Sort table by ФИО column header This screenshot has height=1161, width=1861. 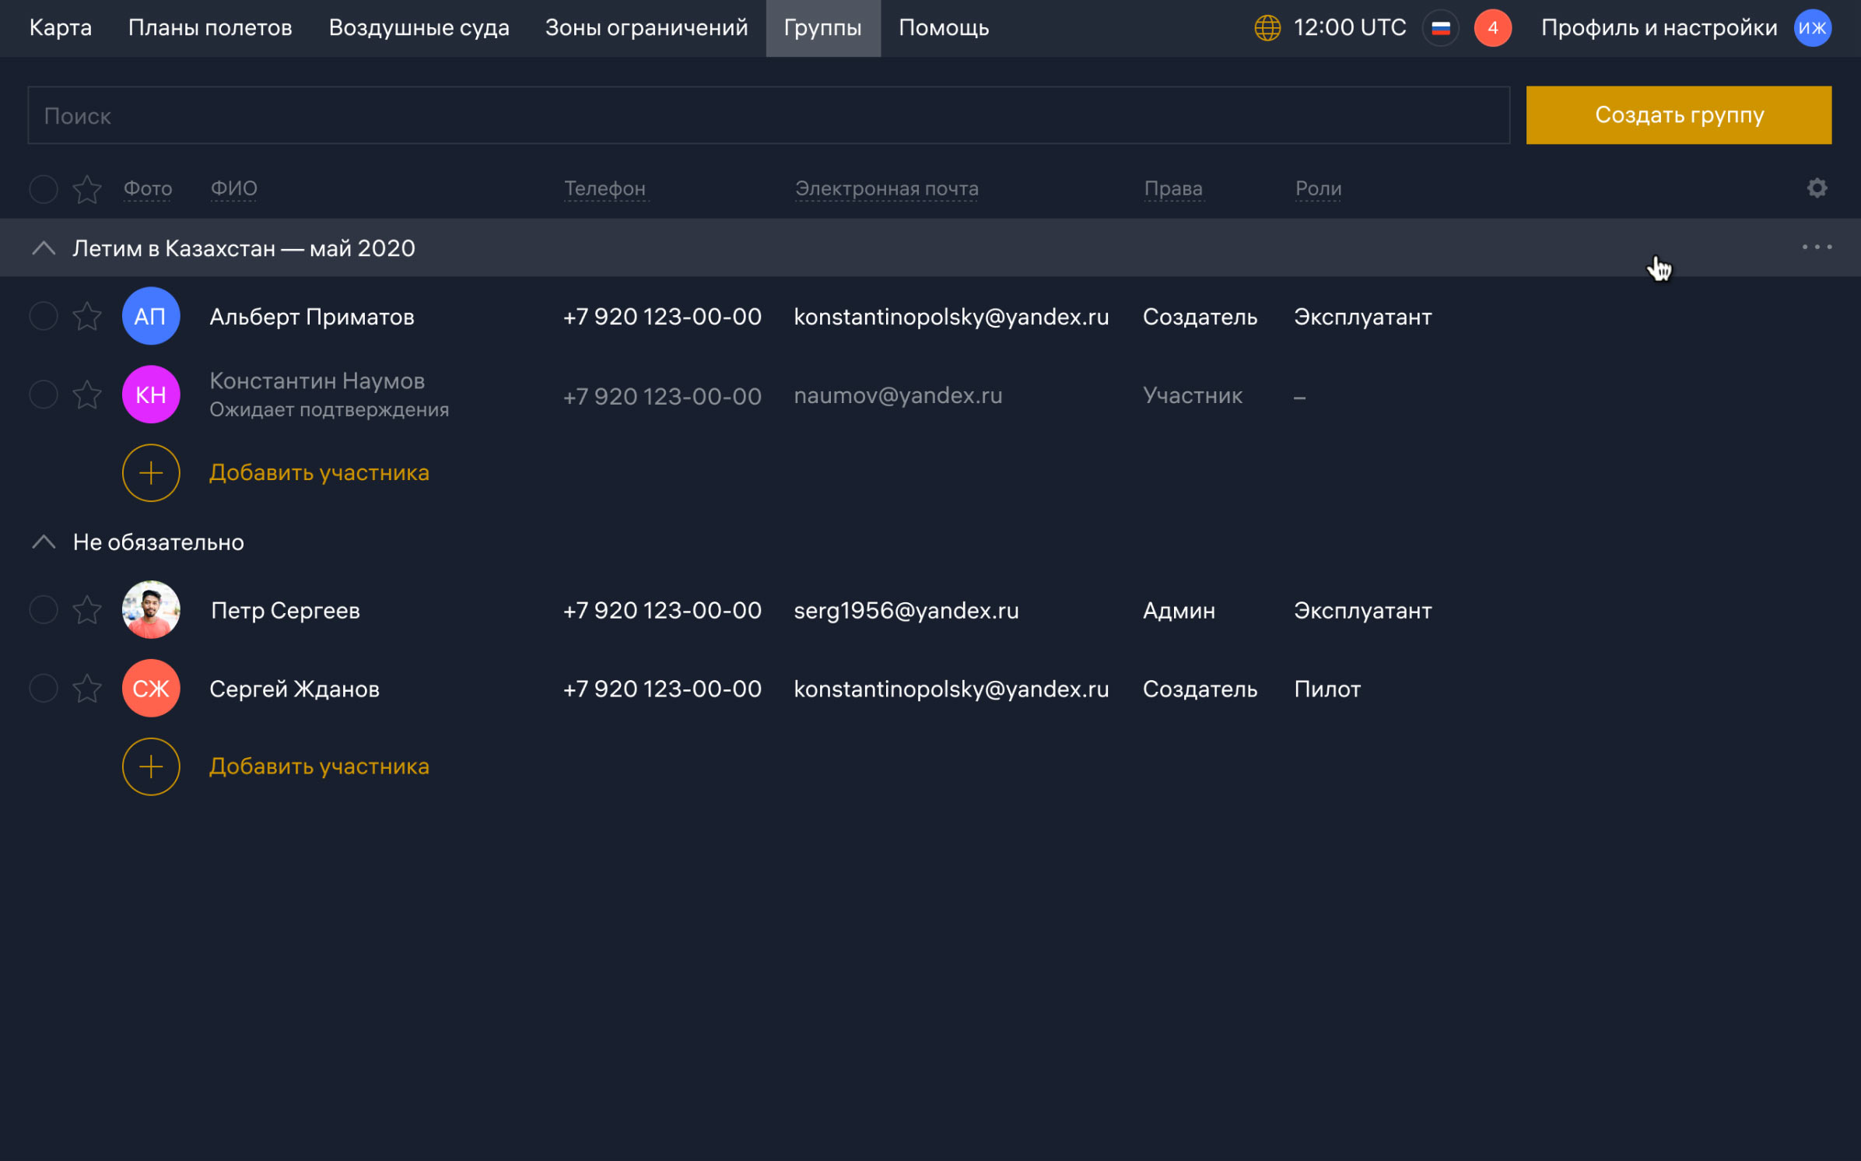[x=233, y=188]
